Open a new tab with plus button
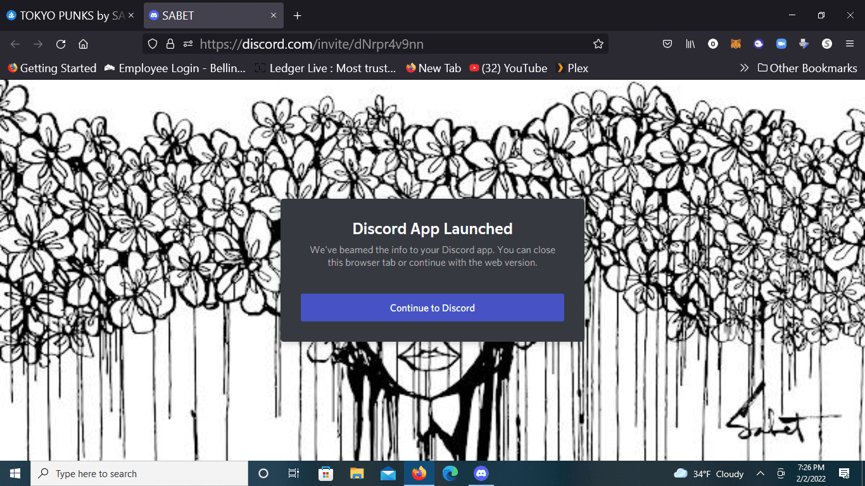The image size is (865, 486). [297, 16]
